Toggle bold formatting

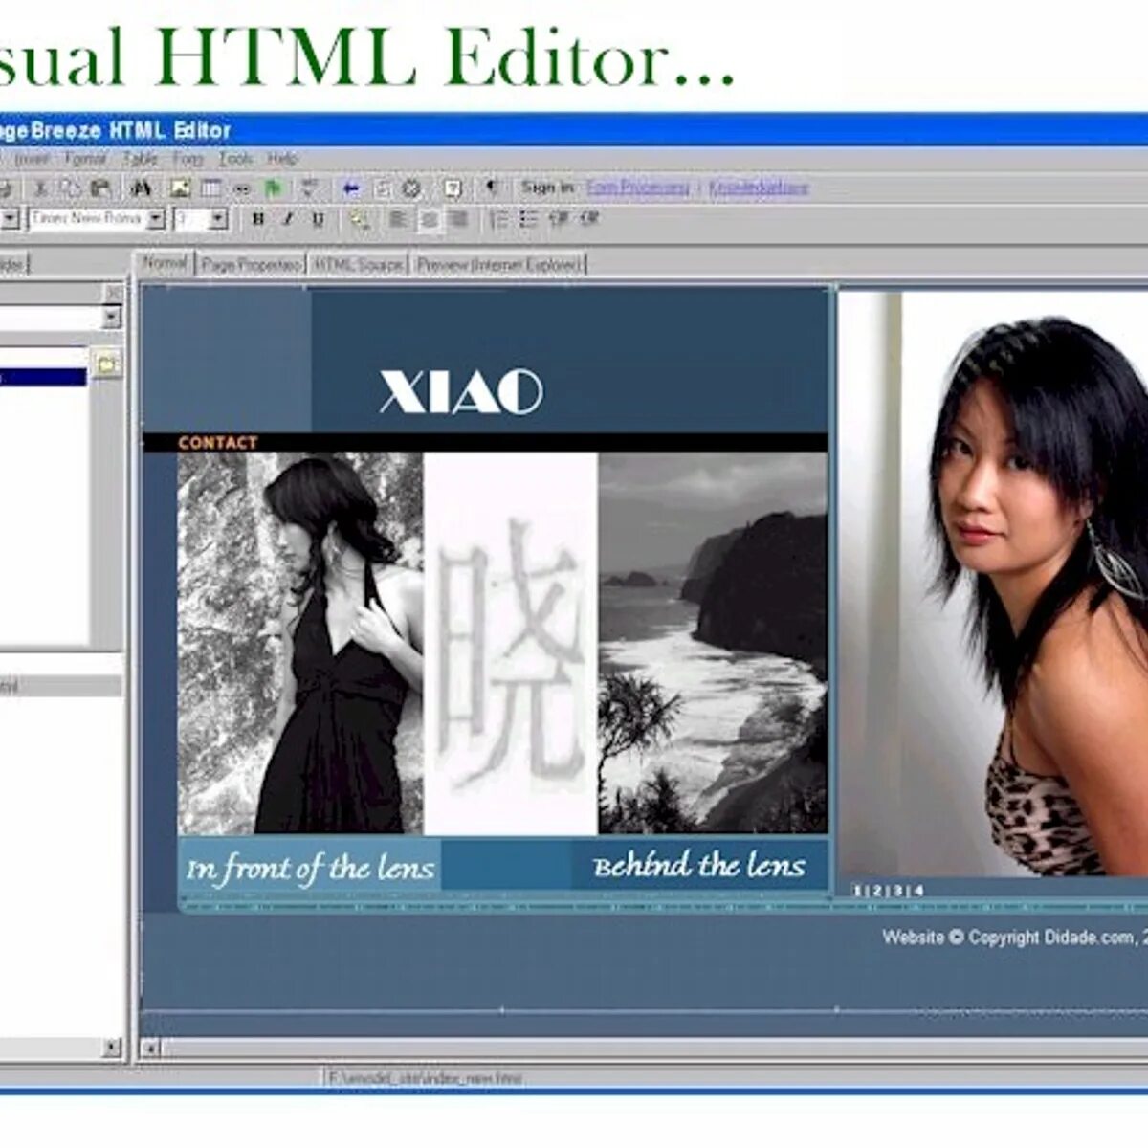click(x=257, y=219)
